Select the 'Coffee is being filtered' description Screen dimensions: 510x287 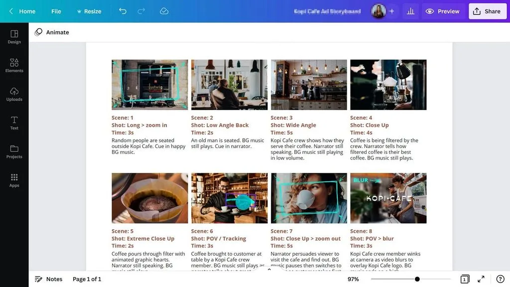coord(384,149)
